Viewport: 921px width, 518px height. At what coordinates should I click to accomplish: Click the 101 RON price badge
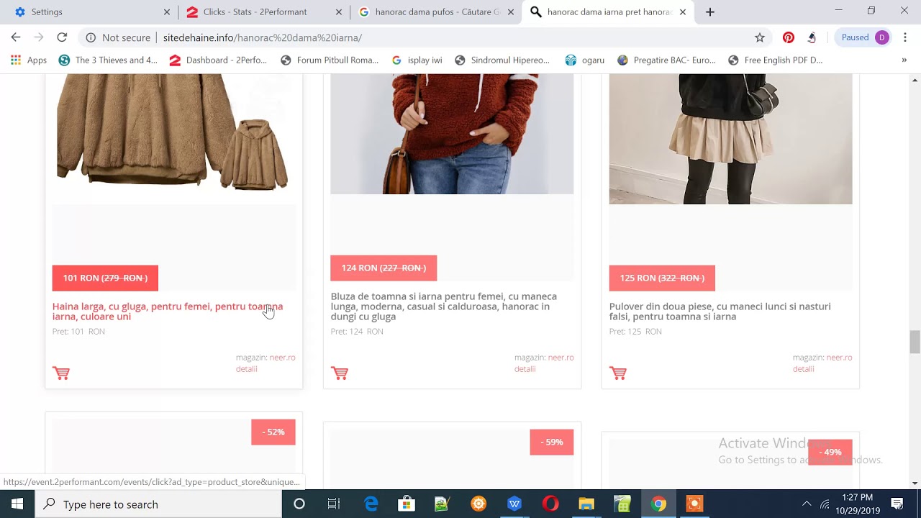[105, 278]
